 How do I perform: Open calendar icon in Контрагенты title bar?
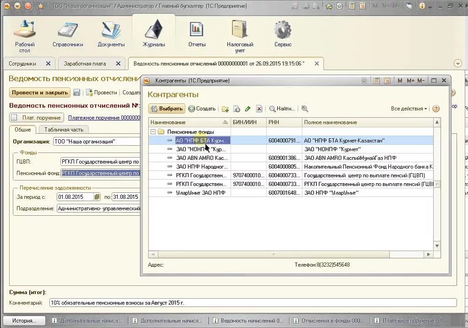tap(387, 81)
